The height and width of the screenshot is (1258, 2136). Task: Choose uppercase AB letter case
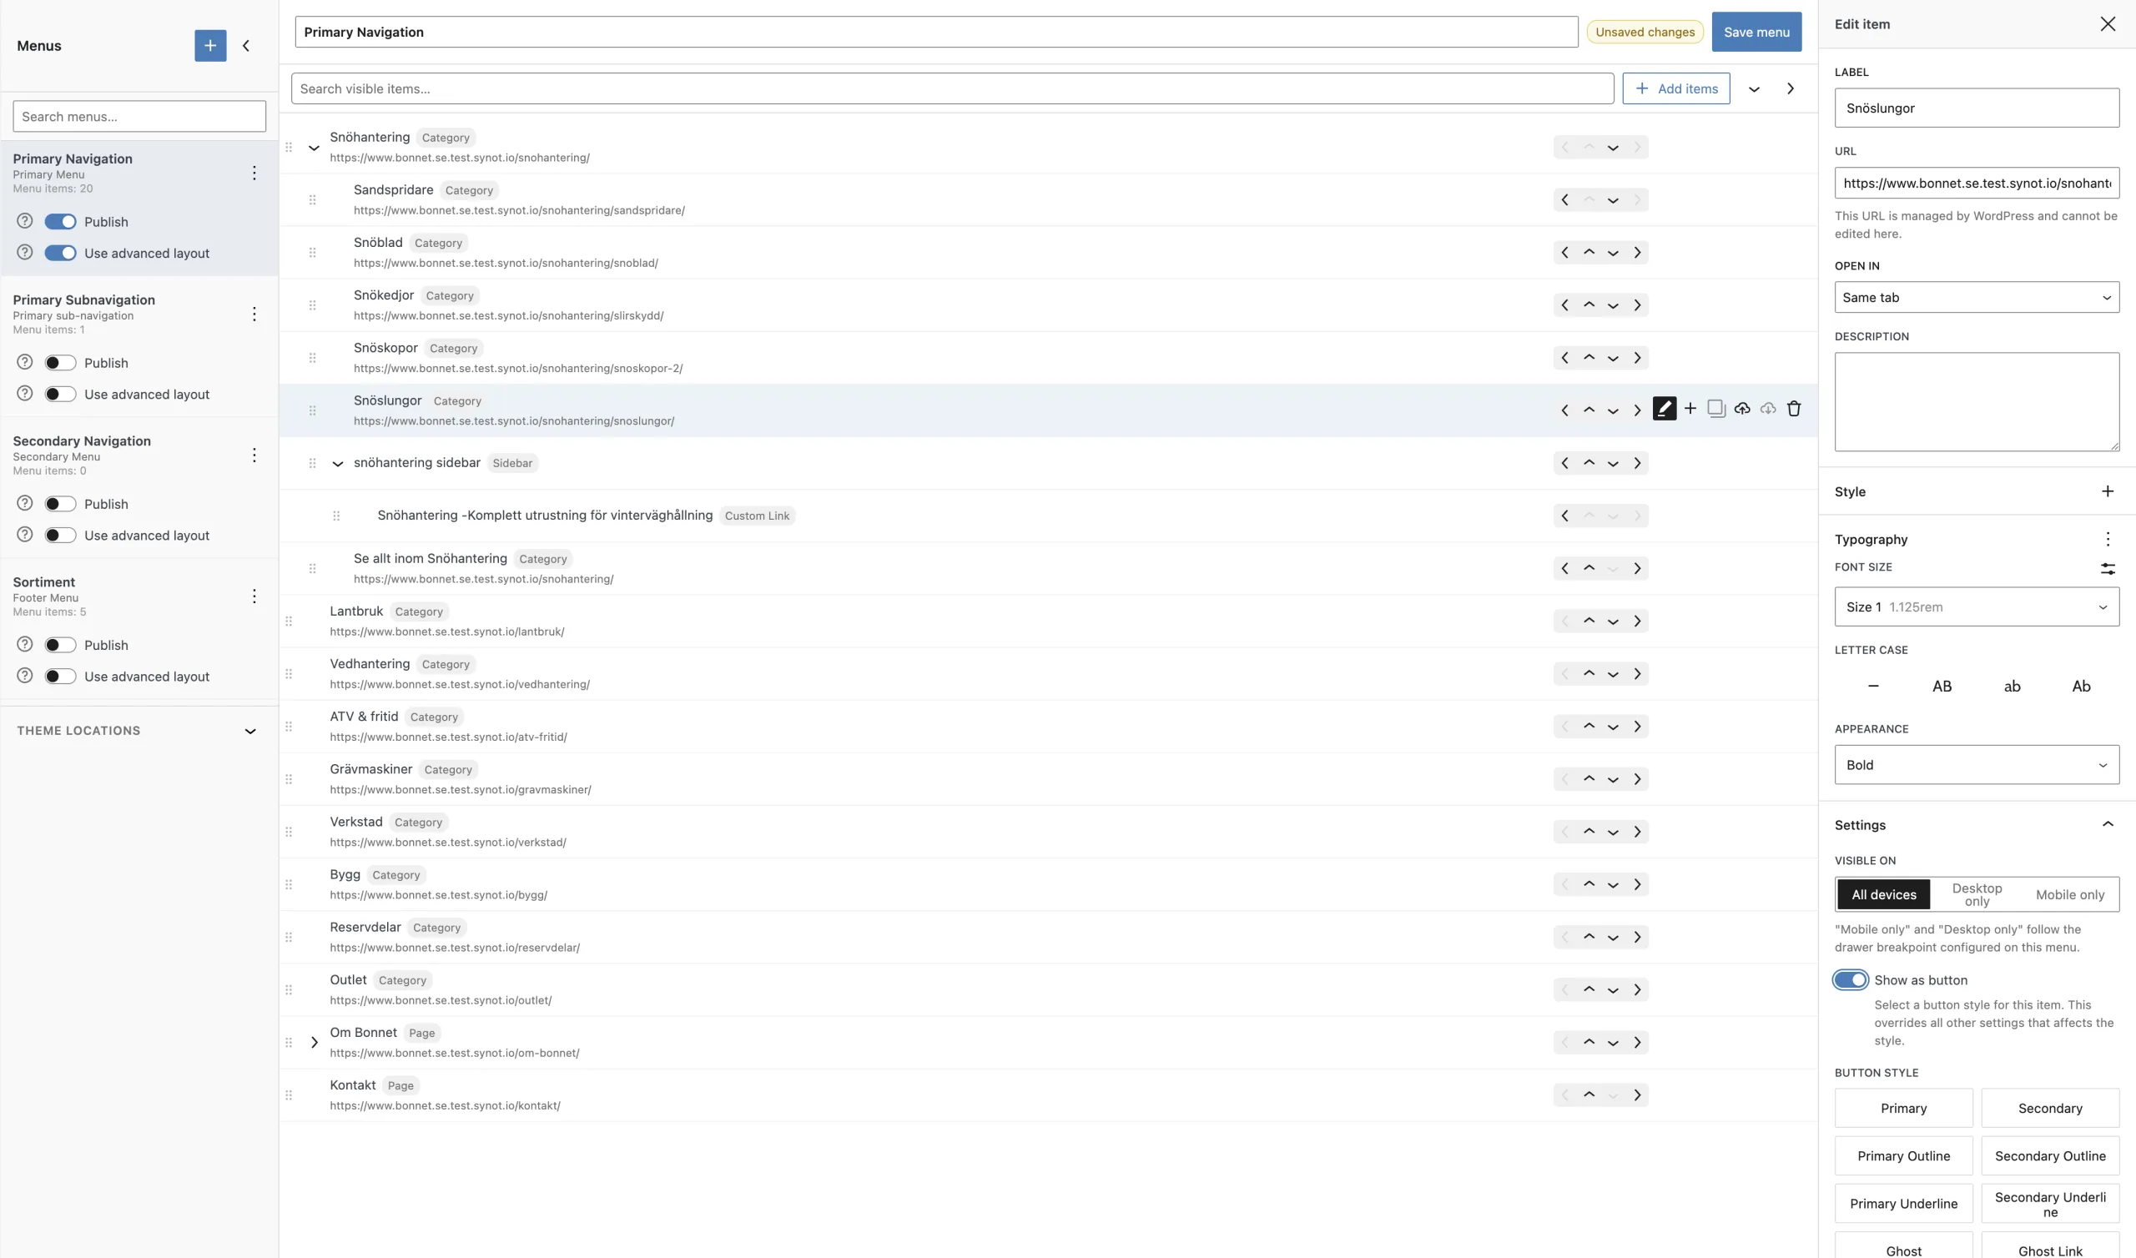(x=1942, y=687)
